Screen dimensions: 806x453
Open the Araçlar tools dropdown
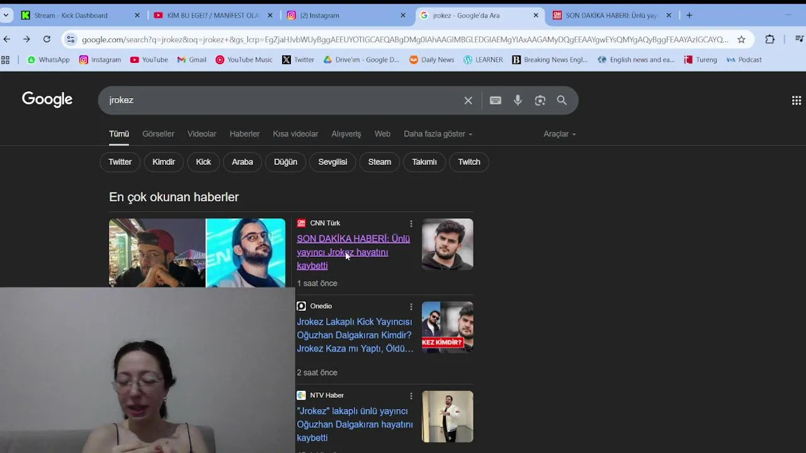click(x=560, y=134)
